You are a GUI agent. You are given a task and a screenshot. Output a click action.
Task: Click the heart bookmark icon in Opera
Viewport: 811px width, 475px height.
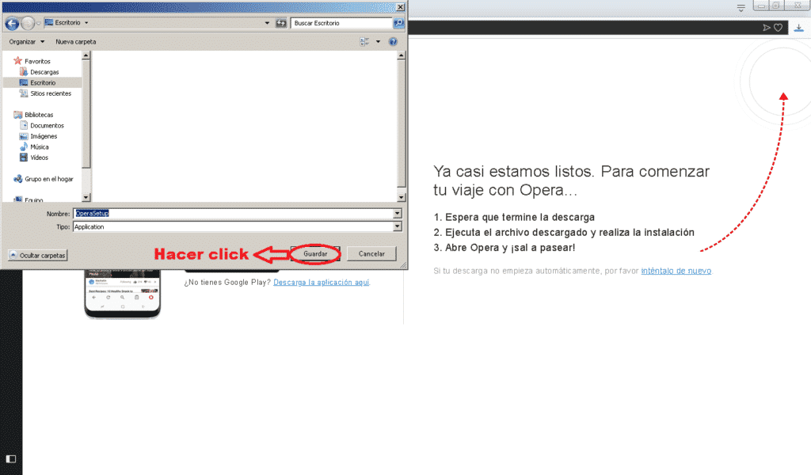pyautogui.click(x=777, y=27)
